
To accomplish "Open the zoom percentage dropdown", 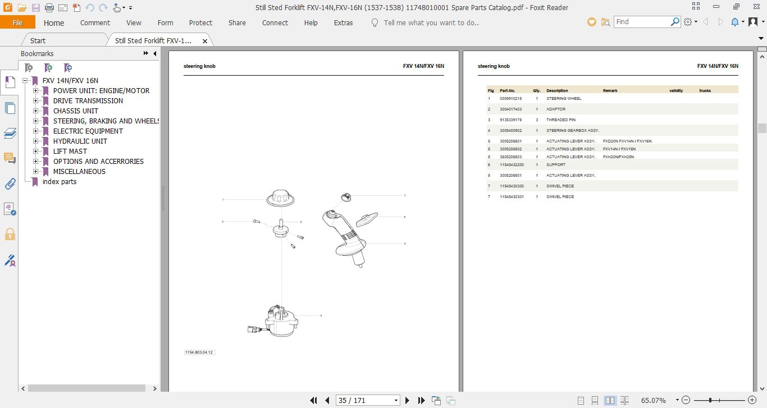I will point(677,400).
